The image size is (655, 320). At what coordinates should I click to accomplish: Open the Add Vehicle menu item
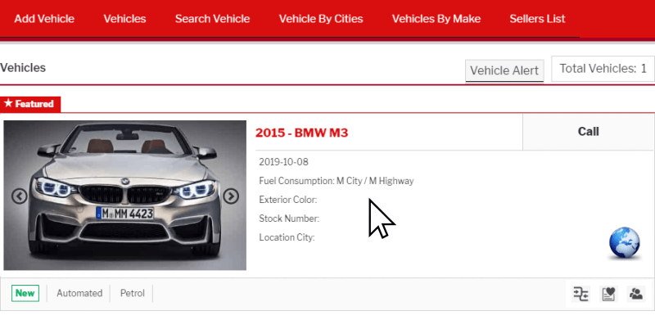pos(44,19)
